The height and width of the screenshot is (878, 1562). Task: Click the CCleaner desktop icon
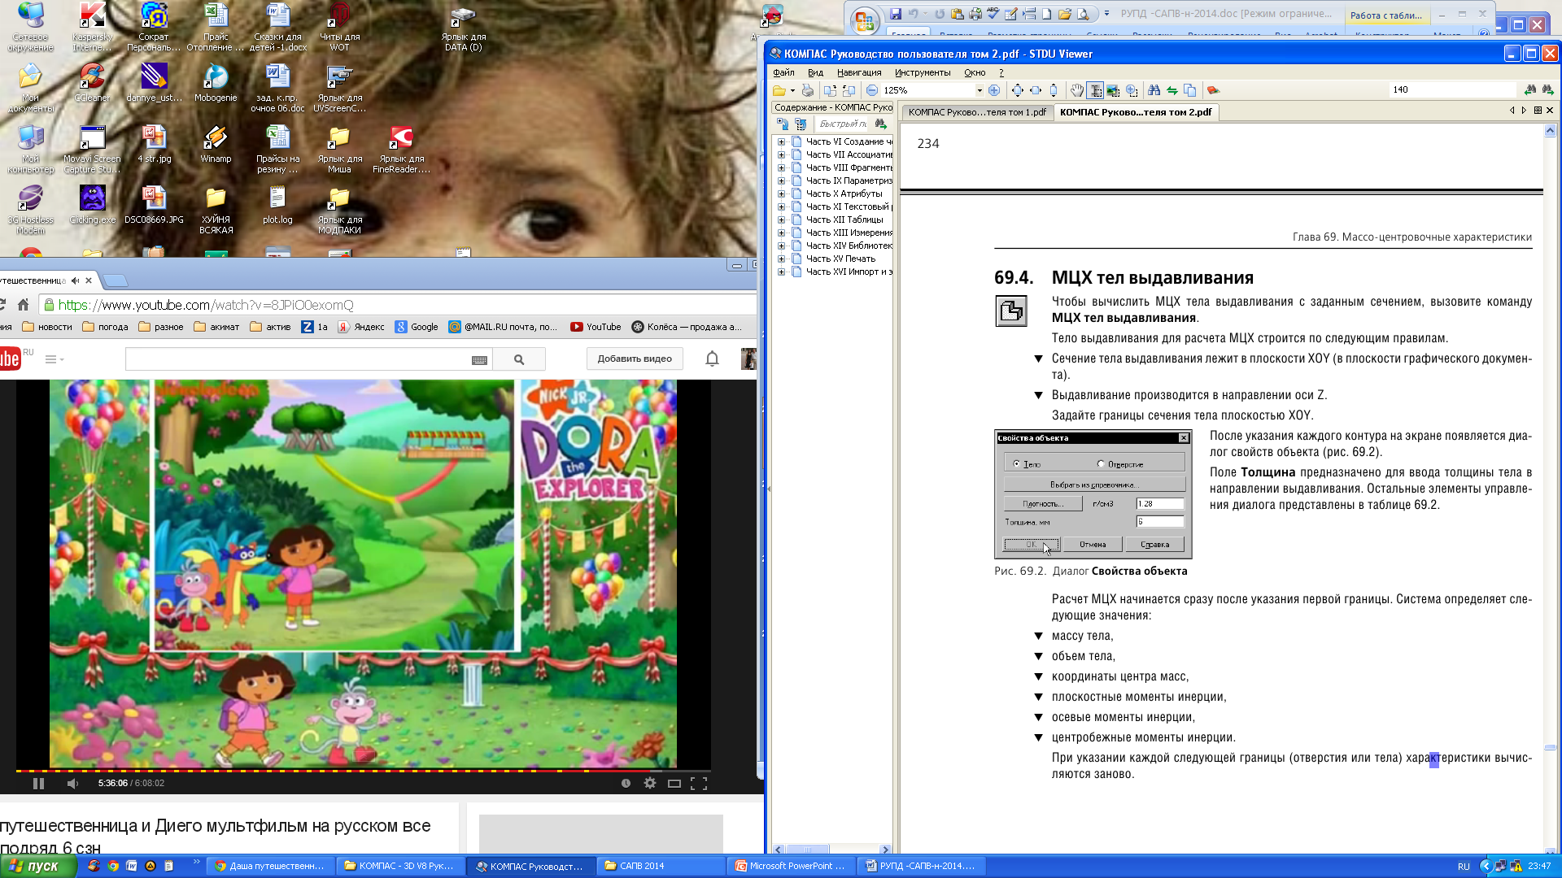coord(92,84)
